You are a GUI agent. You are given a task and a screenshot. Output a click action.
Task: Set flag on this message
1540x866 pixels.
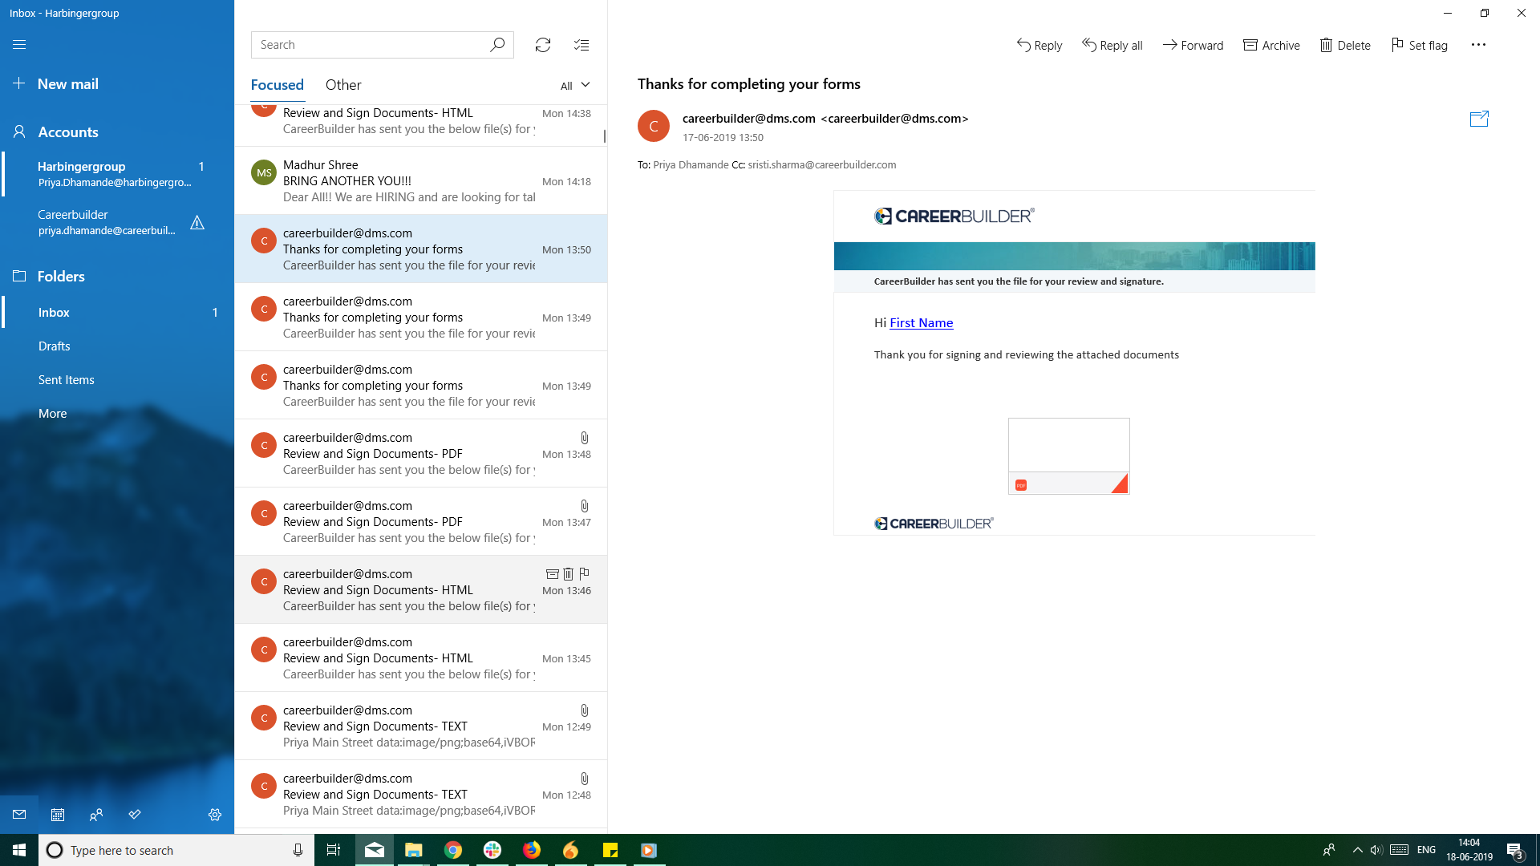coord(1419,45)
